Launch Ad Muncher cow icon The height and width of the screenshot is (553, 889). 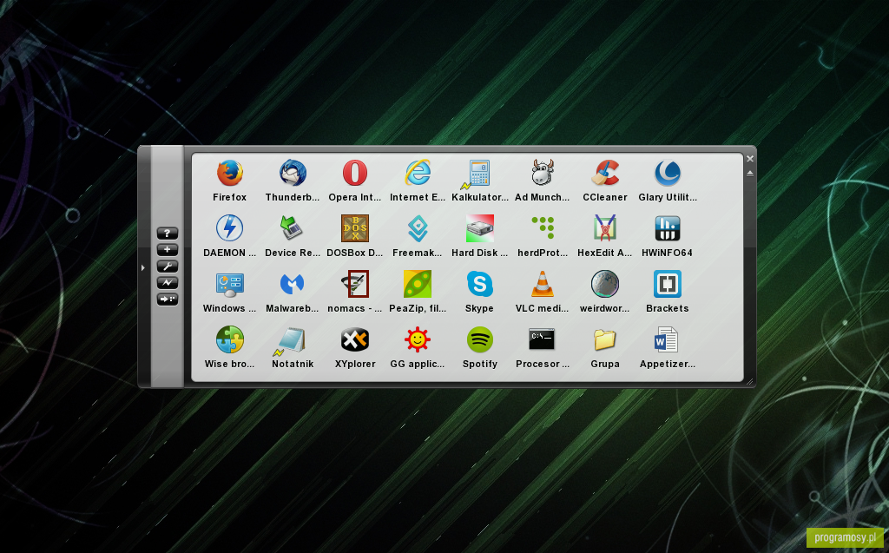[x=542, y=173]
